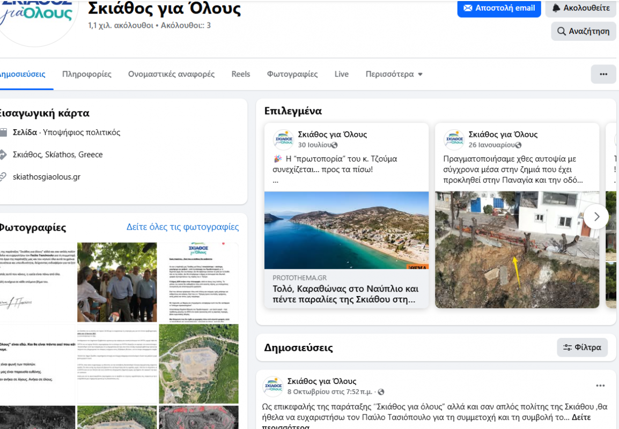Select the Reels tab
This screenshot has width=619, height=429.
tap(240, 74)
